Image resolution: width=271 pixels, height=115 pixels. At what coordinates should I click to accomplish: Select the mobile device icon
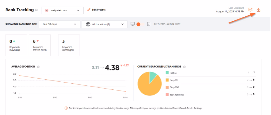click(x=149, y=24)
